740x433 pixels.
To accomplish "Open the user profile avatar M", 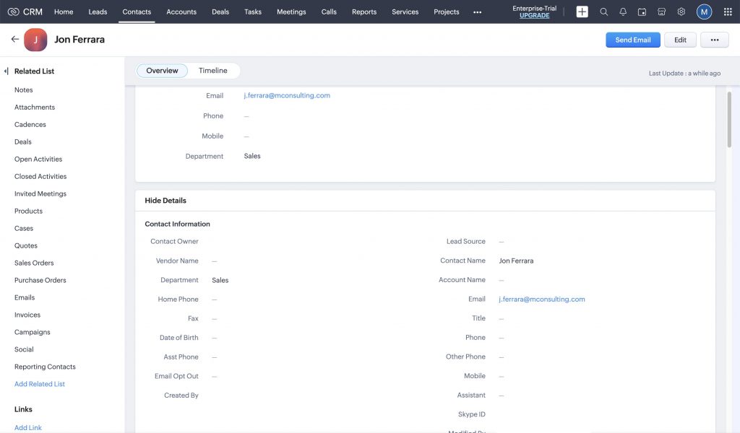I will pyautogui.click(x=704, y=12).
